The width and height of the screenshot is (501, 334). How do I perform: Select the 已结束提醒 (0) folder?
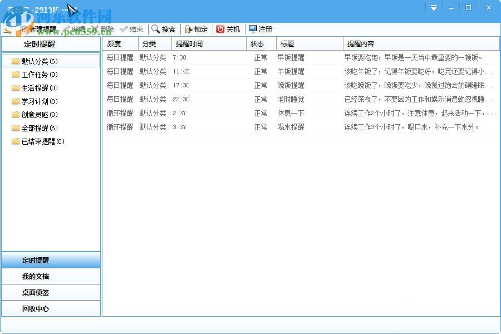tap(38, 141)
